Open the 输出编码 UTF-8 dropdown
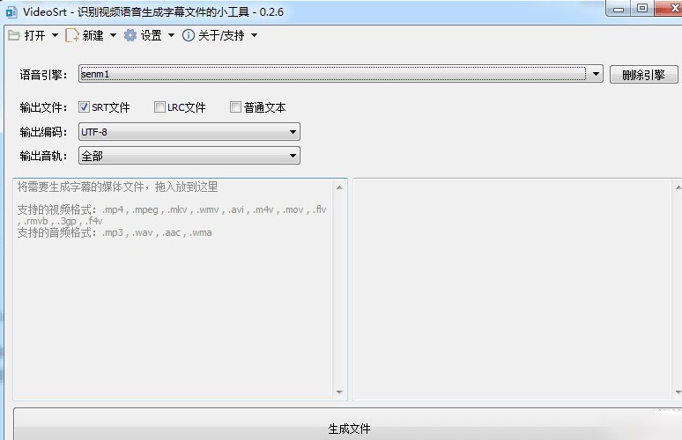Image resolution: width=682 pixels, height=440 pixels. (x=189, y=132)
